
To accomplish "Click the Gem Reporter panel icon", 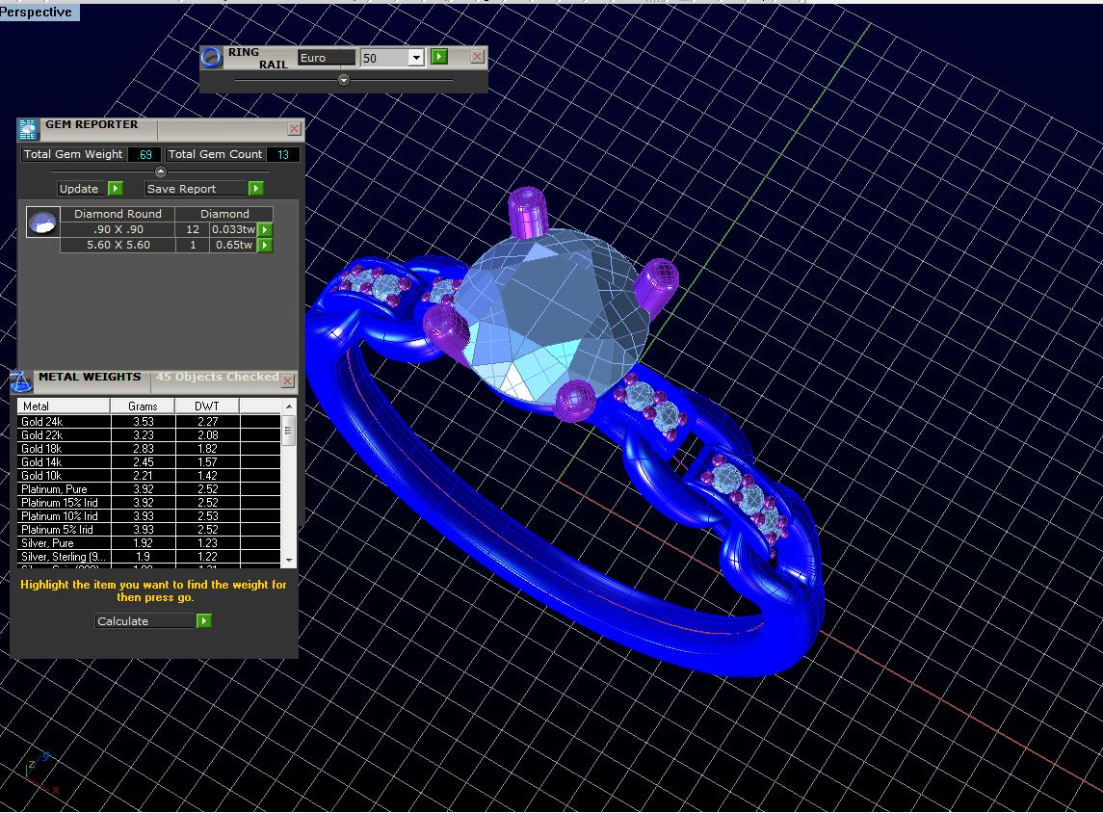I will 28,128.
